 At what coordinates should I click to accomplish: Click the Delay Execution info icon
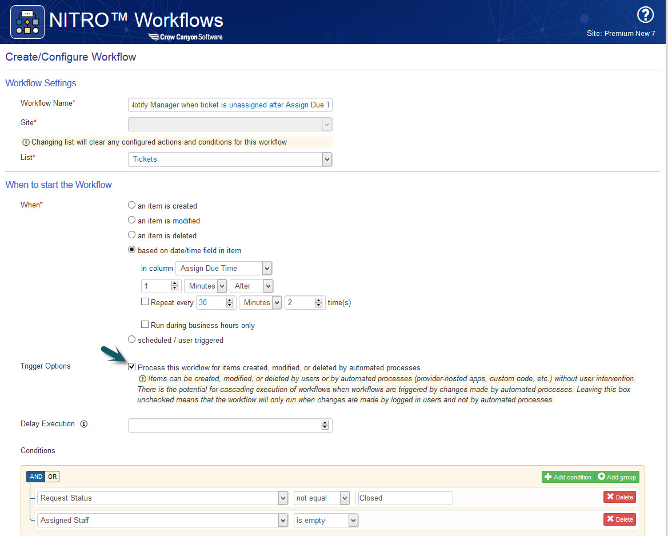point(84,424)
